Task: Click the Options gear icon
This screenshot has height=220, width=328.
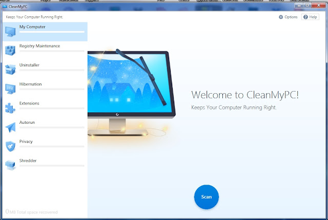Action: (281, 17)
